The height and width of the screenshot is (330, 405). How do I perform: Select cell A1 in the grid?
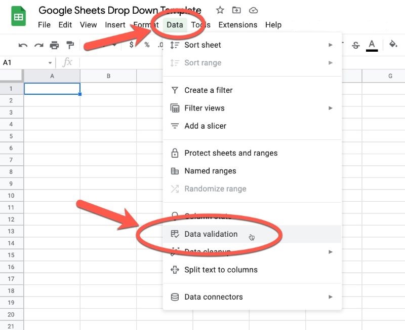coord(52,89)
